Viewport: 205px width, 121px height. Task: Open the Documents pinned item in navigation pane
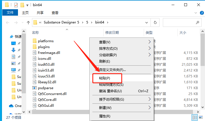tap(13, 57)
